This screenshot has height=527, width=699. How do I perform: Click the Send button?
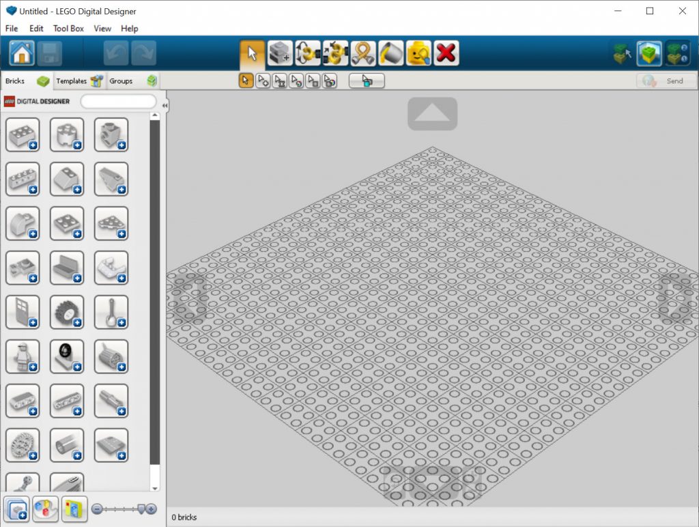click(x=666, y=81)
